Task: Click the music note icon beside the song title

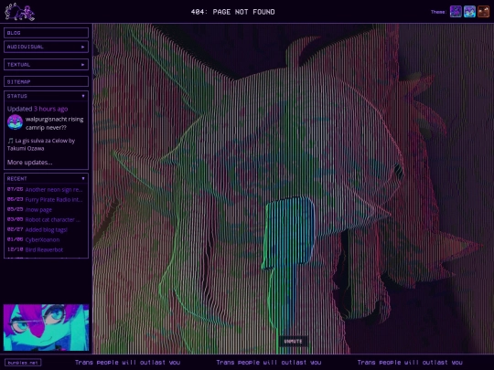Action: pos(10,141)
